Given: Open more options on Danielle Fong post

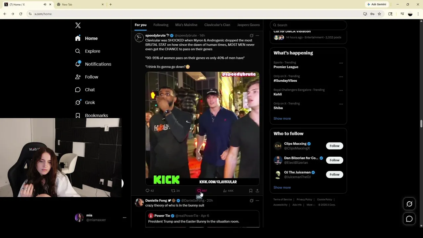Looking at the screenshot, I should [x=257, y=201].
